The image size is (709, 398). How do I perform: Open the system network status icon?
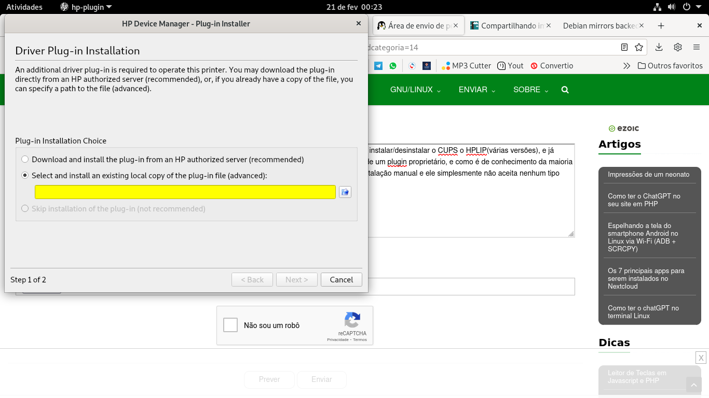click(657, 7)
